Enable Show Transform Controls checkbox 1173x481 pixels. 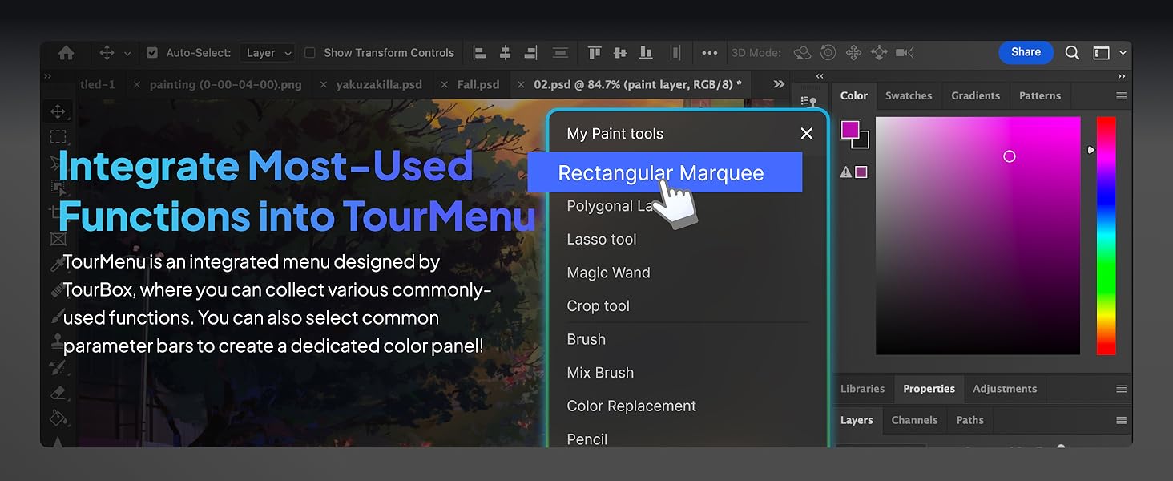310,53
